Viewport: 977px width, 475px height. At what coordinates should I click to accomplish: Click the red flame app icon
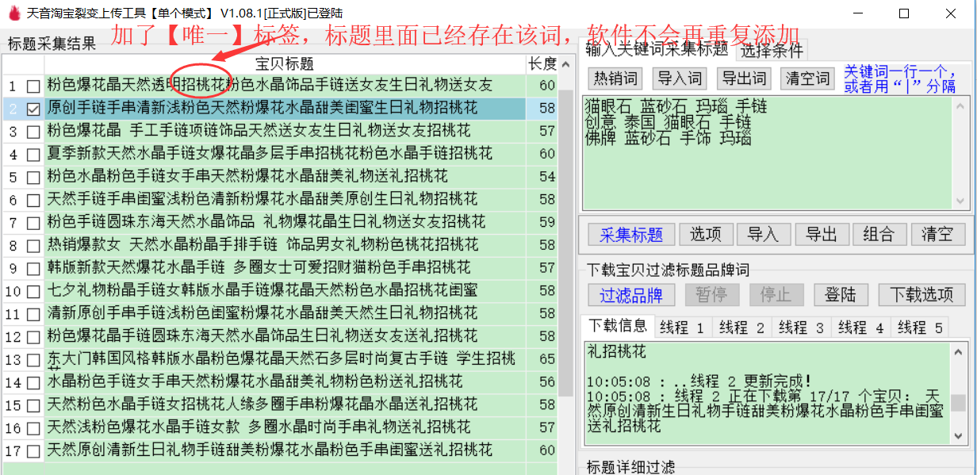pos(13,13)
